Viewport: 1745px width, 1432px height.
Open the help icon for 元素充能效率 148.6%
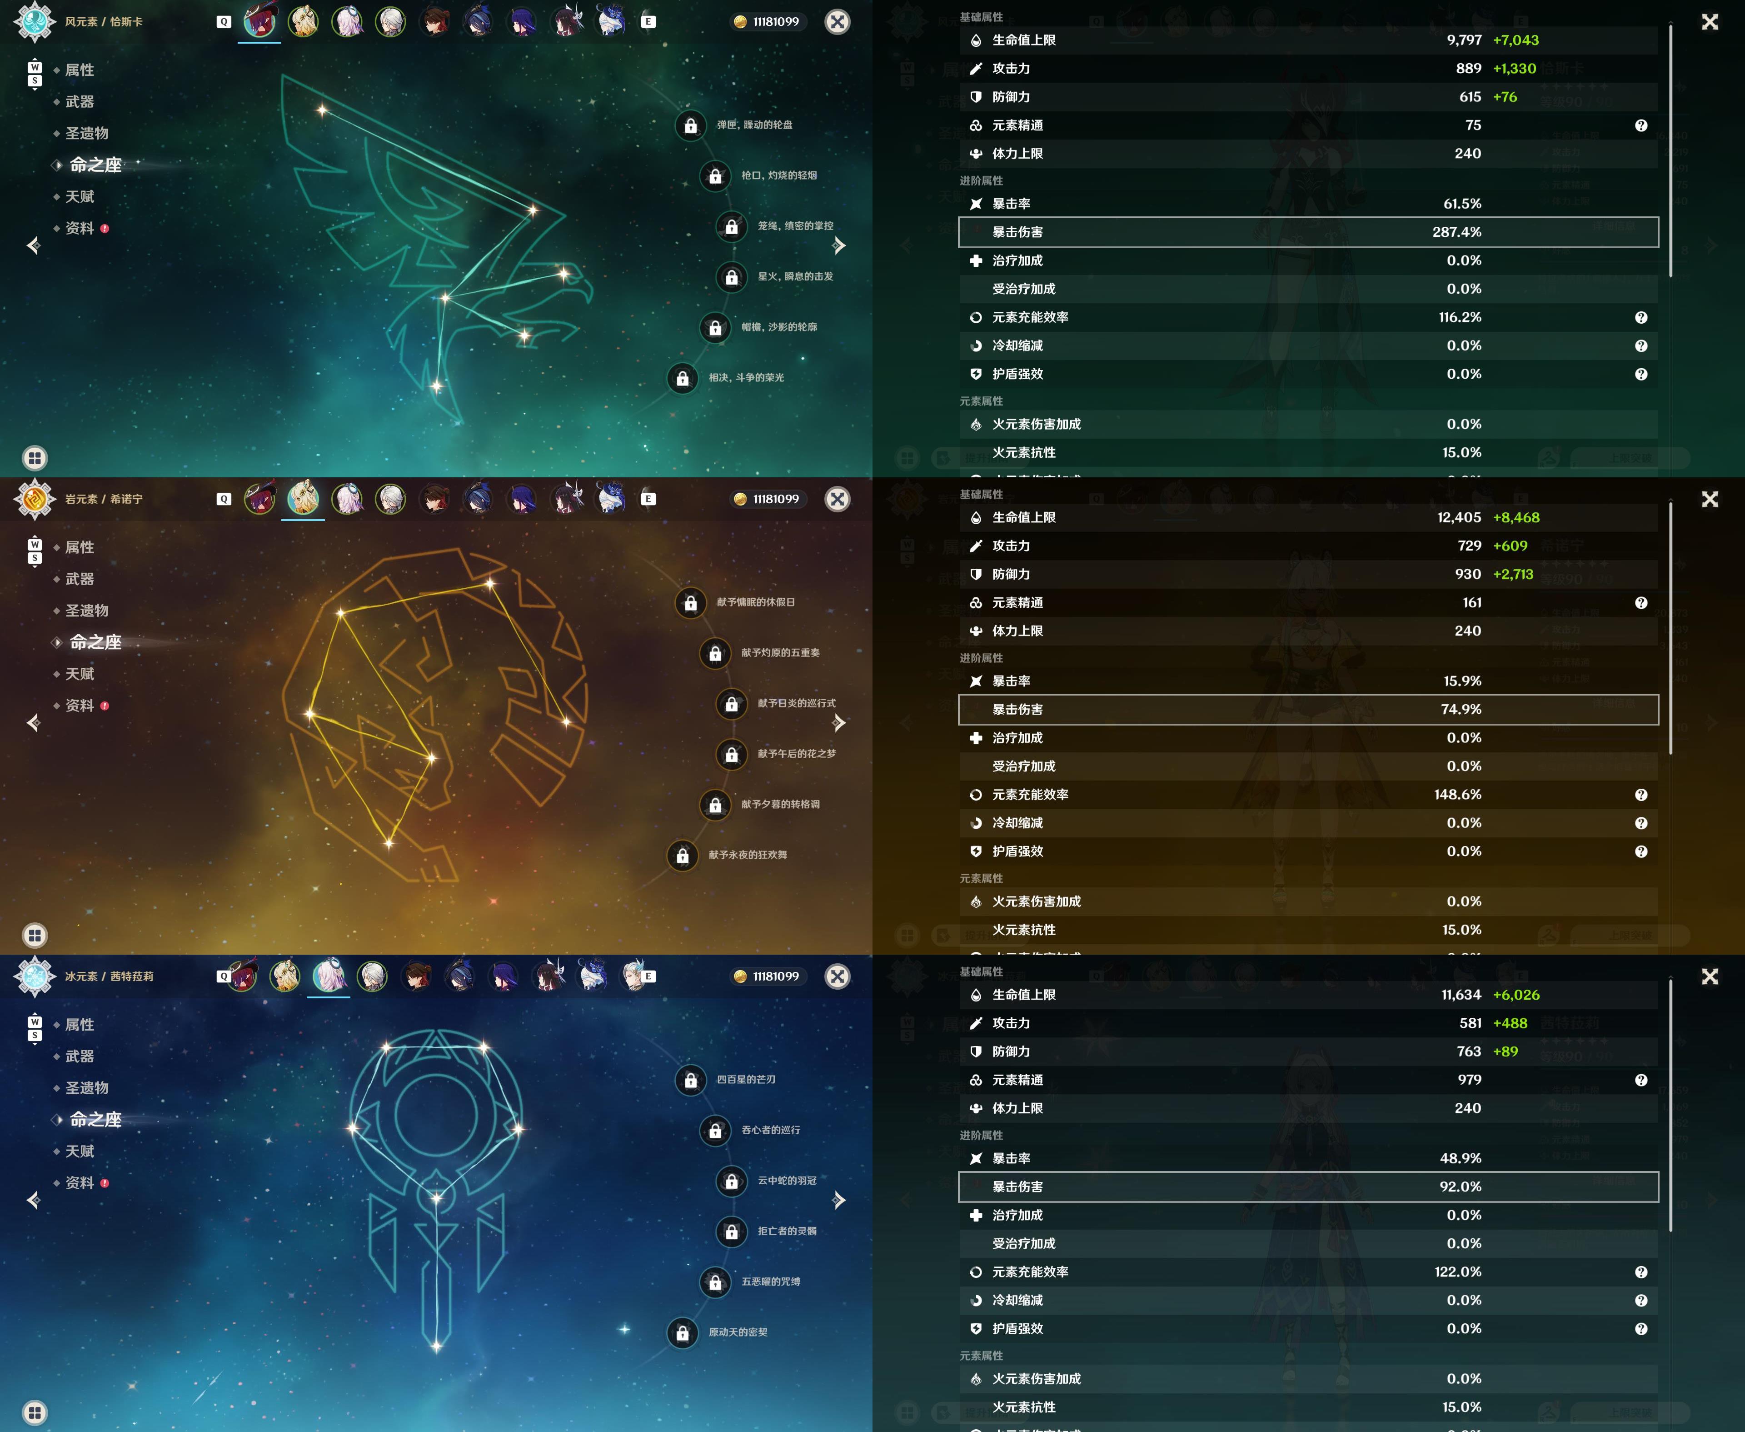[1641, 794]
